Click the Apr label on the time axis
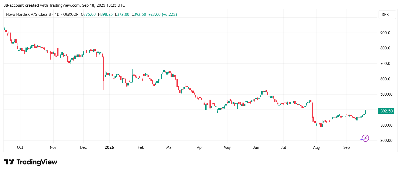The image size is (401, 172). pos(200,147)
